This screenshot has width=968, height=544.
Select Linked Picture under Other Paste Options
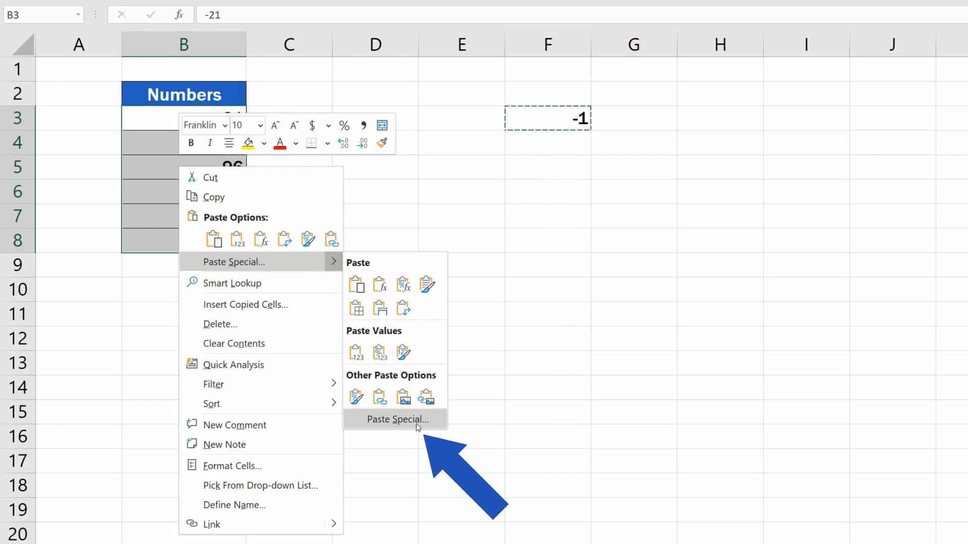[427, 397]
